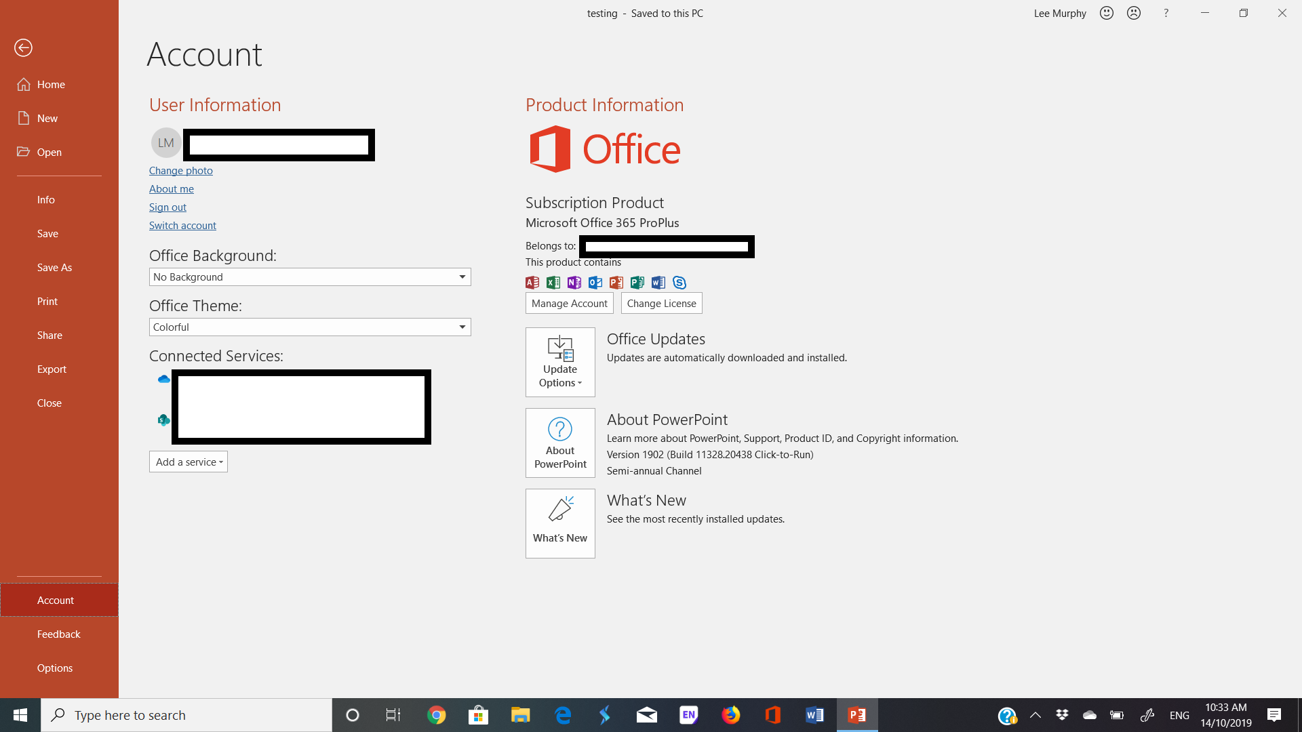Open the About PowerPoint panel
Screen dimensions: 1302x732
[559, 443]
